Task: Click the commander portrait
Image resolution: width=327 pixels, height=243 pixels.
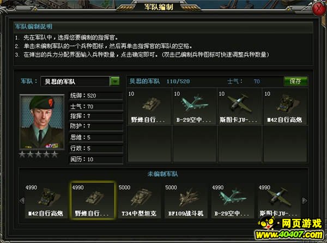Action: point(42,121)
